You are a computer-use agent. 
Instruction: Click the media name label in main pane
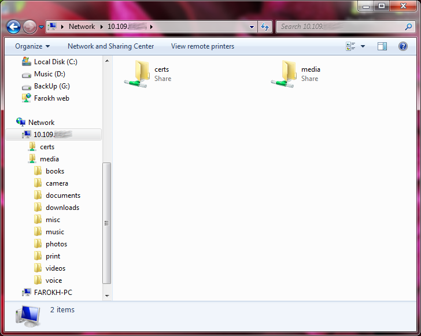(x=311, y=69)
